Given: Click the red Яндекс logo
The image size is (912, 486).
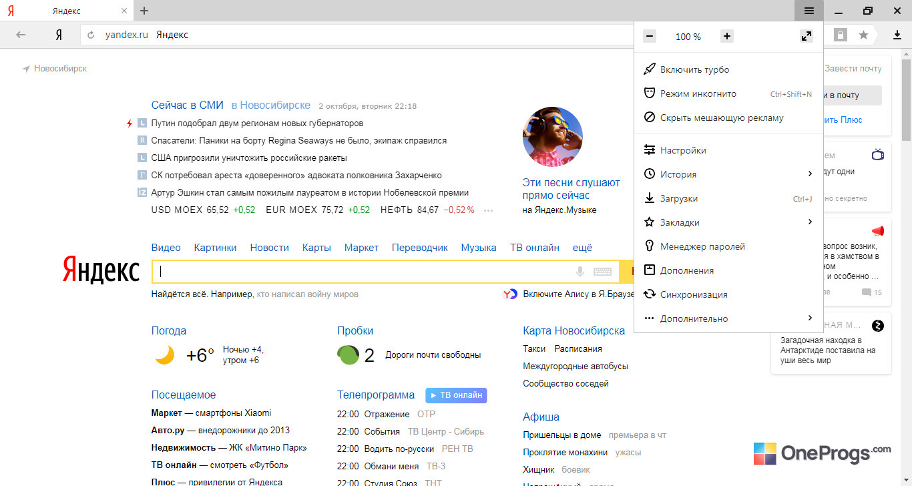Looking at the screenshot, I should pos(101,270).
